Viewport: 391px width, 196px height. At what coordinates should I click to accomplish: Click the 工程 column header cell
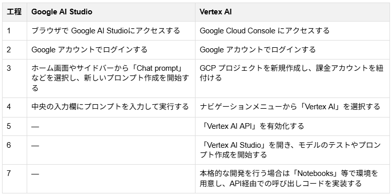(x=14, y=12)
